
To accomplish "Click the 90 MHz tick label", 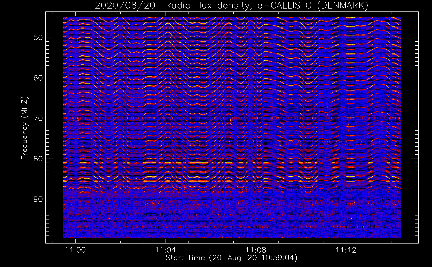I will click(38, 199).
